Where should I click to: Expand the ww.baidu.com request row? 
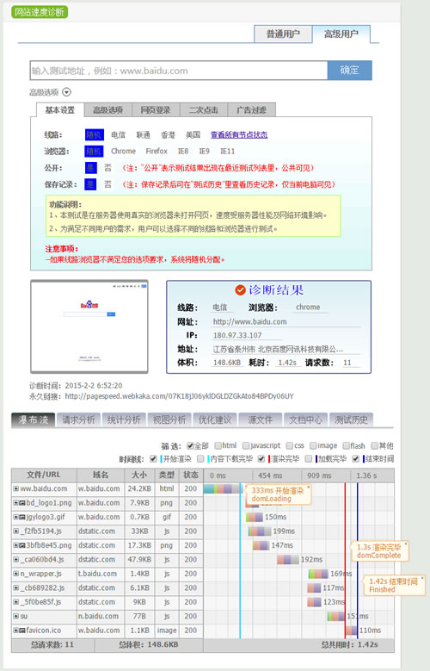[15, 488]
